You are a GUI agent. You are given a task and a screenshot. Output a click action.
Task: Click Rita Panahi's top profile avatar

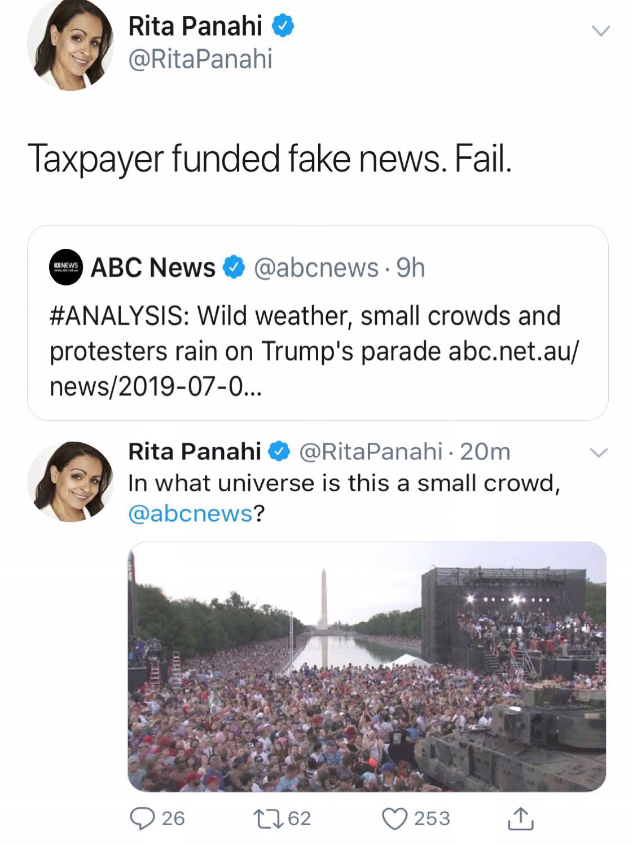(x=71, y=45)
